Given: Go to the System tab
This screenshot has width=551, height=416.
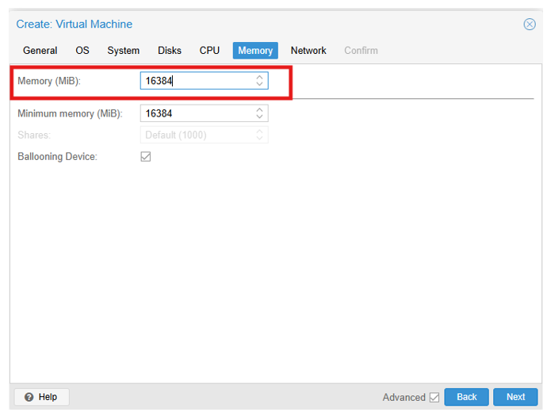Looking at the screenshot, I should tap(124, 51).
